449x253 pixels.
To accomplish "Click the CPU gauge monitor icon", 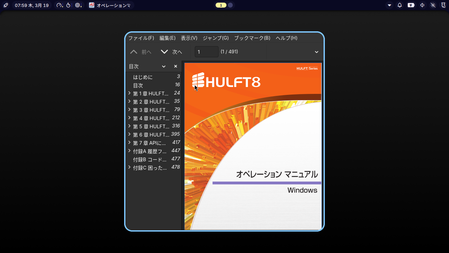I will (x=60, y=5).
